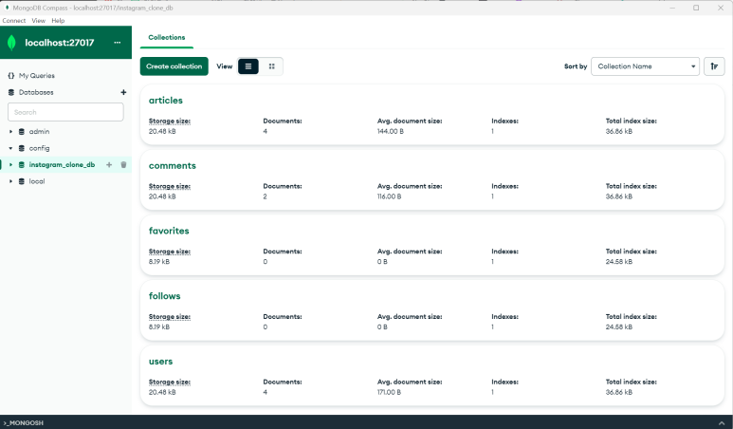Click localhost:27017 connection title

[60, 43]
